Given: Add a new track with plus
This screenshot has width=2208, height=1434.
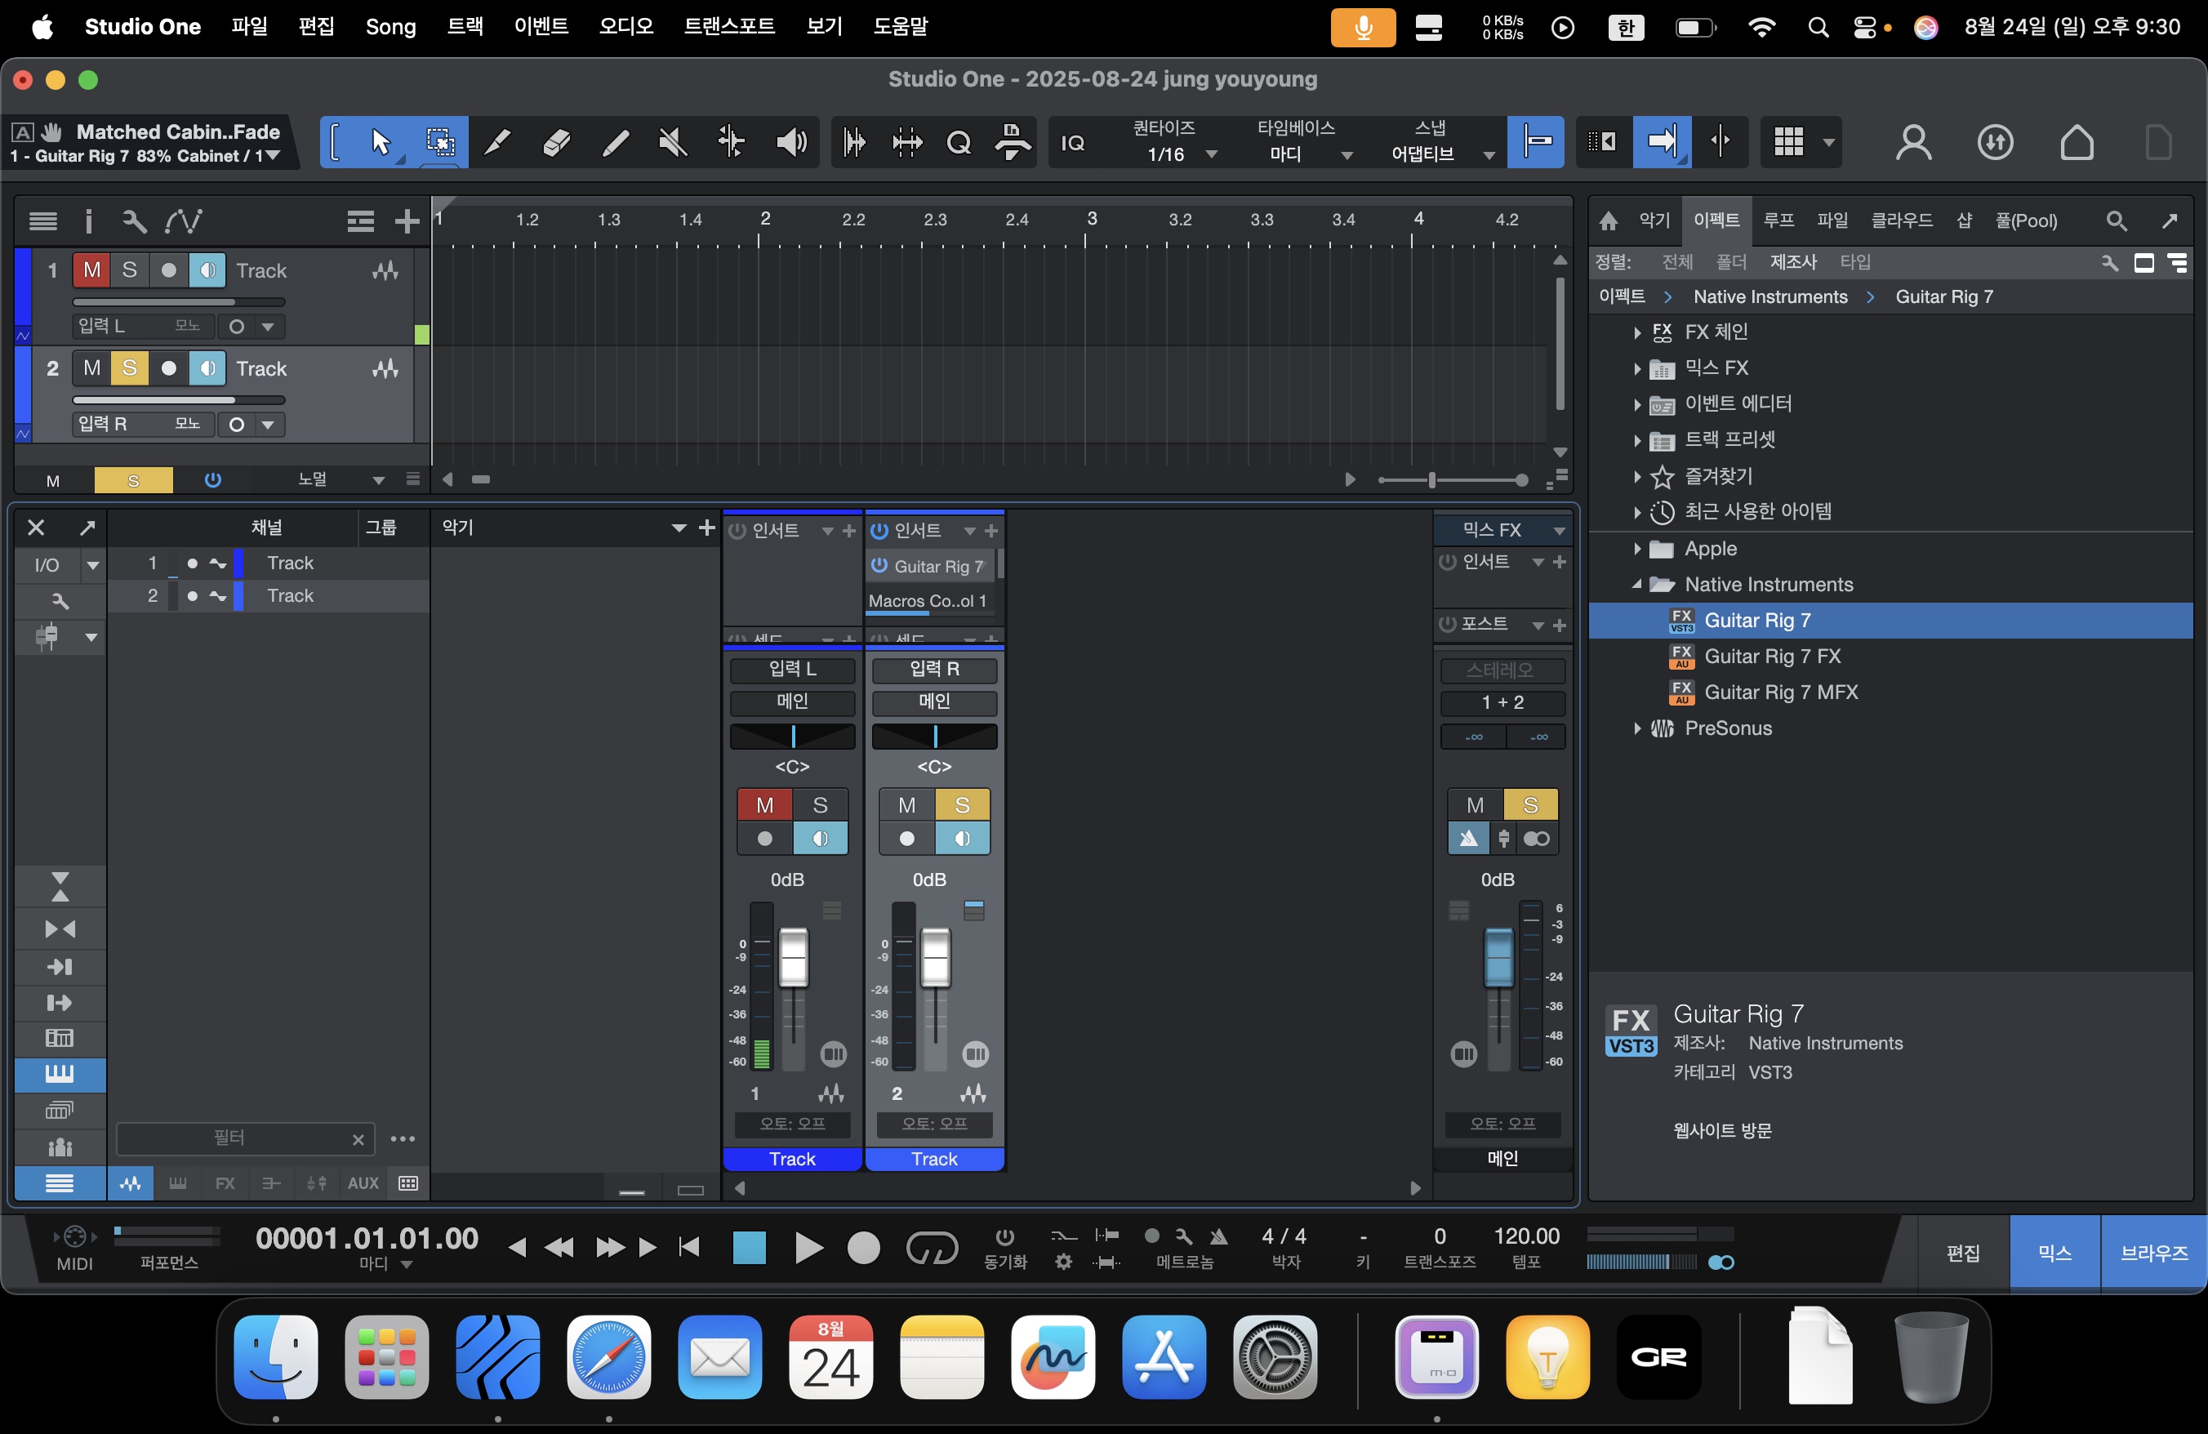Looking at the screenshot, I should coord(407,220).
